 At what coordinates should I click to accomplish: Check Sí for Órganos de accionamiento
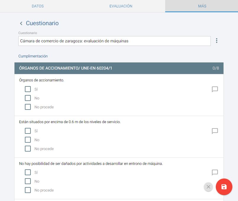[28, 89]
